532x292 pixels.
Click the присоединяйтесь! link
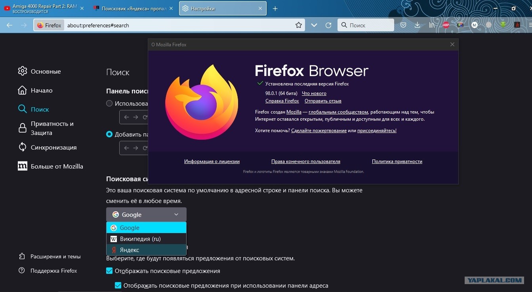point(377,131)
